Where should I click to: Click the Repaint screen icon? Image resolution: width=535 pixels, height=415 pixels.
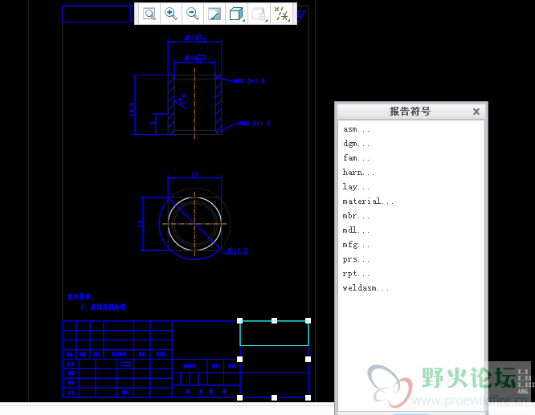(x=214, y=14)
